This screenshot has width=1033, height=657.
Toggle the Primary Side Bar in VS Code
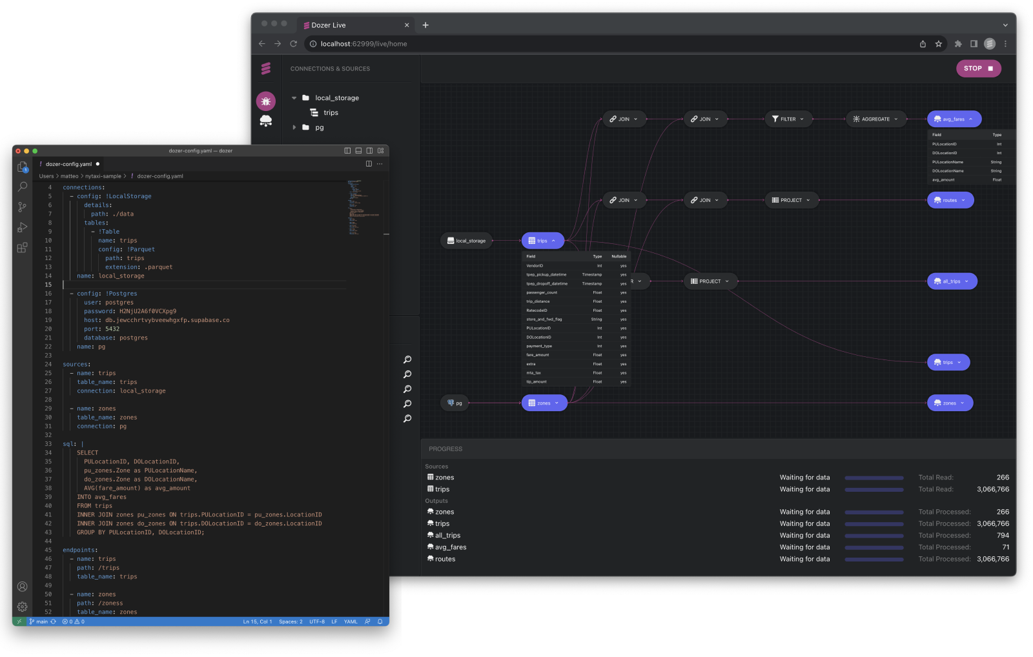347,151
